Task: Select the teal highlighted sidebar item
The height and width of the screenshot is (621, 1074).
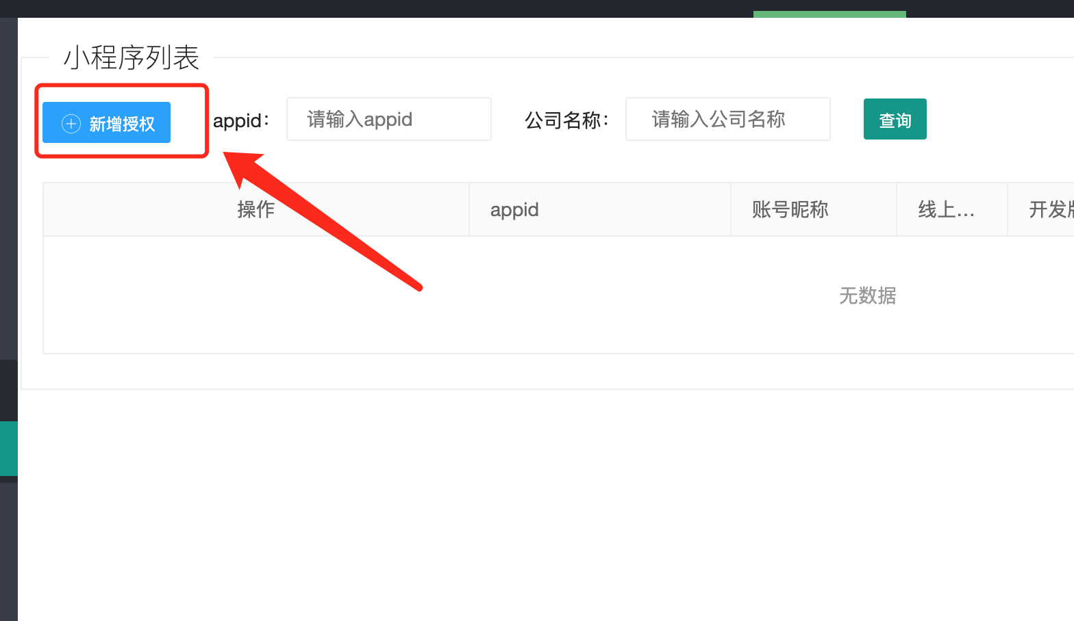Action: coord(9,449)
